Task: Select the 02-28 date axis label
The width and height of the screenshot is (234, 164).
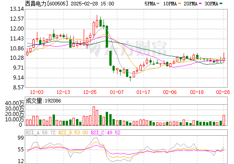Action: 223,92
